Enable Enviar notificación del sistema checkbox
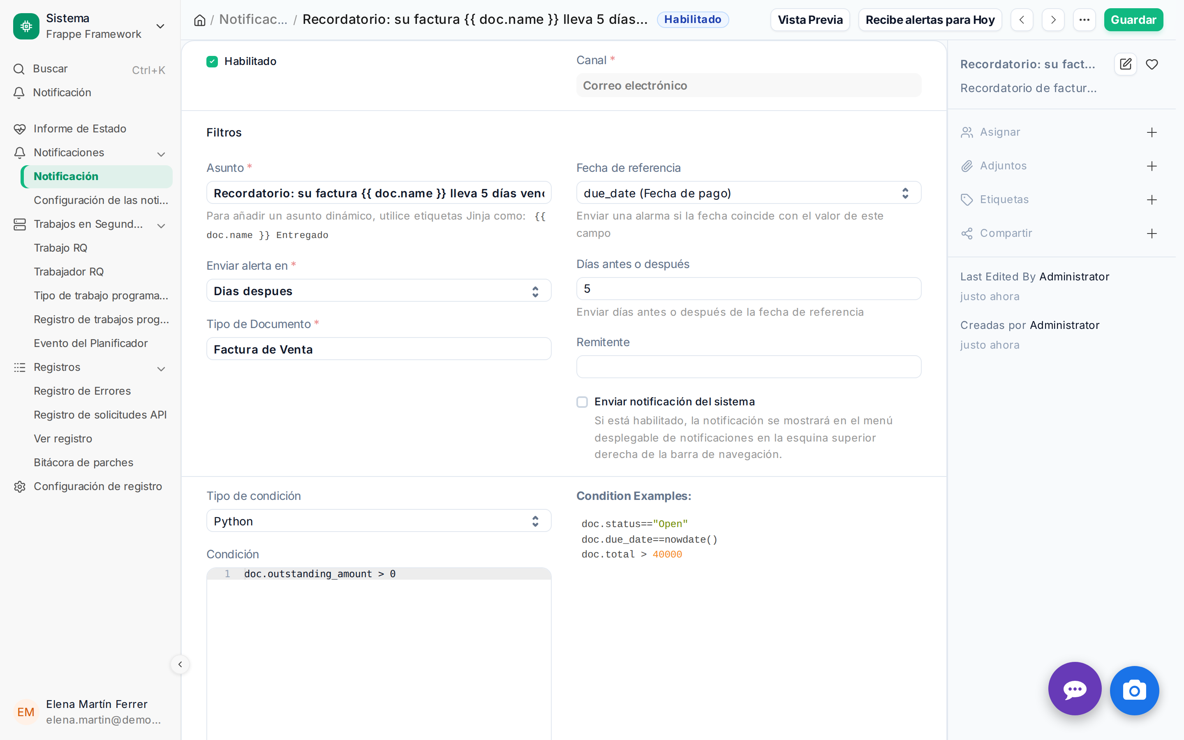Viewport: 1184px width, 740px height. click(x=582, y=402)
